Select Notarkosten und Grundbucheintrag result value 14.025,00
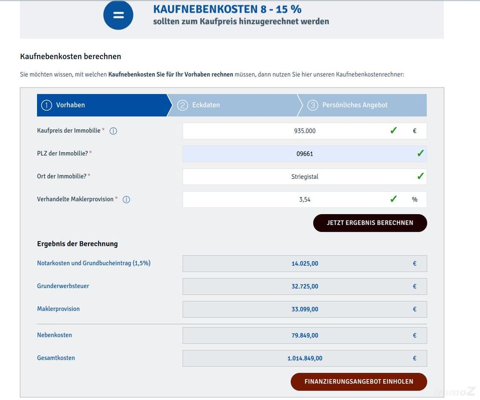This screenshot has height=400, width=480. [x=305, y=264]
